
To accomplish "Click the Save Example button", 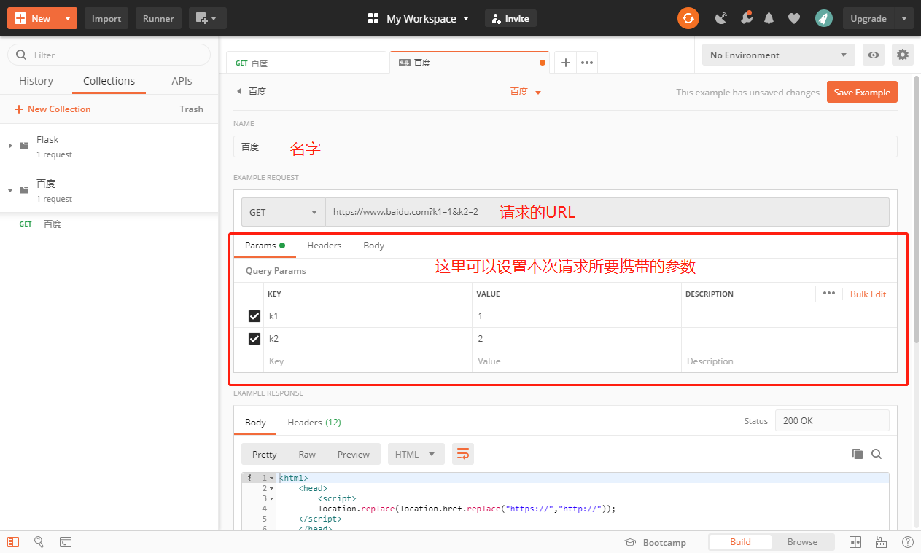I will tap(862, 92).
